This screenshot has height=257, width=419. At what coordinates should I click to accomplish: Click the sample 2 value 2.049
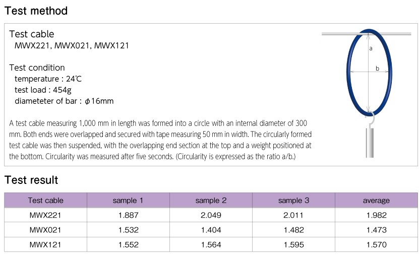(211, 215)
